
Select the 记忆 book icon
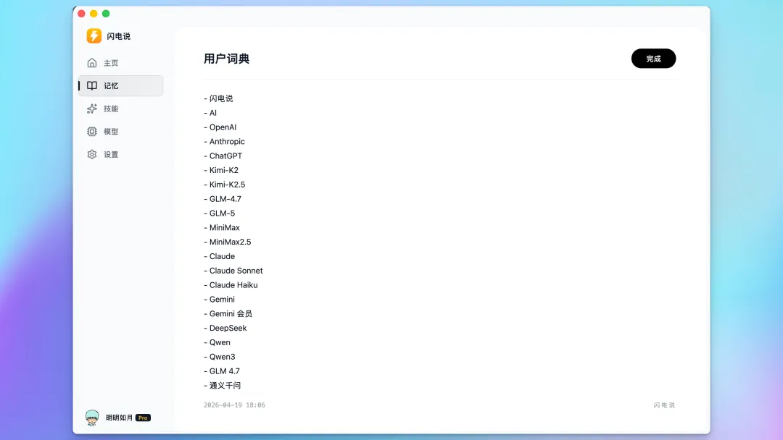pos(92,85)
